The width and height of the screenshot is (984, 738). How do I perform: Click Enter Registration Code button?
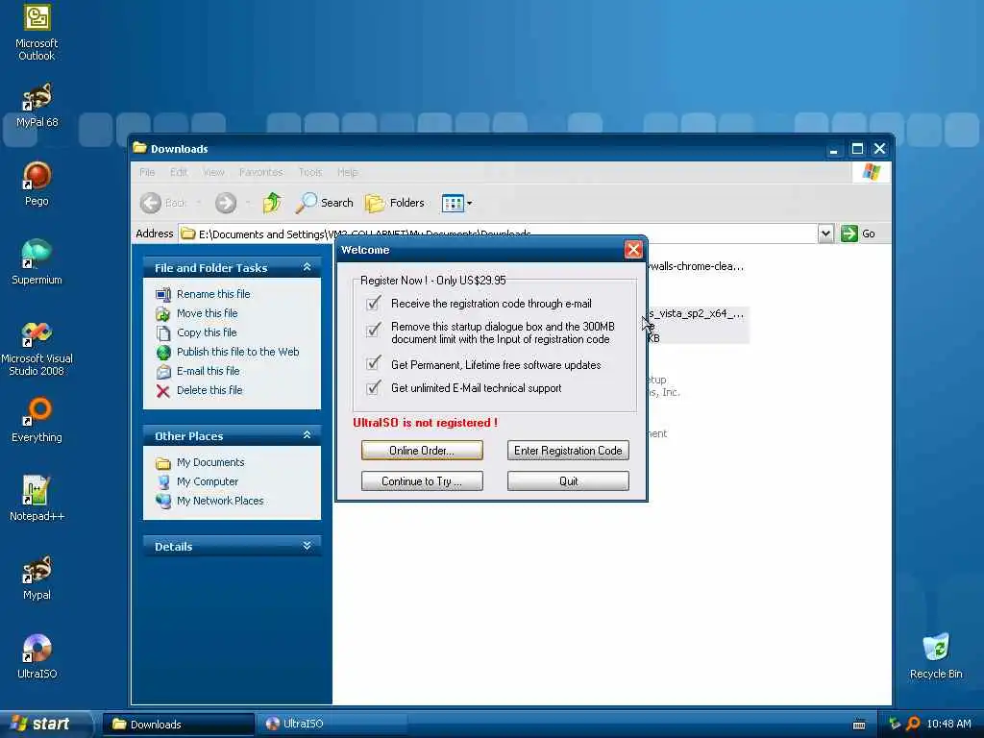click(568, 451)
